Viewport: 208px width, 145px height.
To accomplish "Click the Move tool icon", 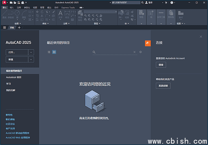I will 37,12.
